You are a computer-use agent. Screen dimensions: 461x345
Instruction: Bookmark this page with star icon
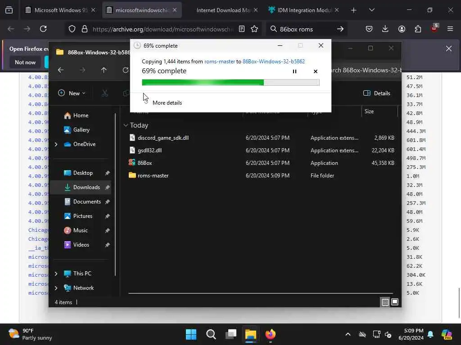click(x=254, y=29)
